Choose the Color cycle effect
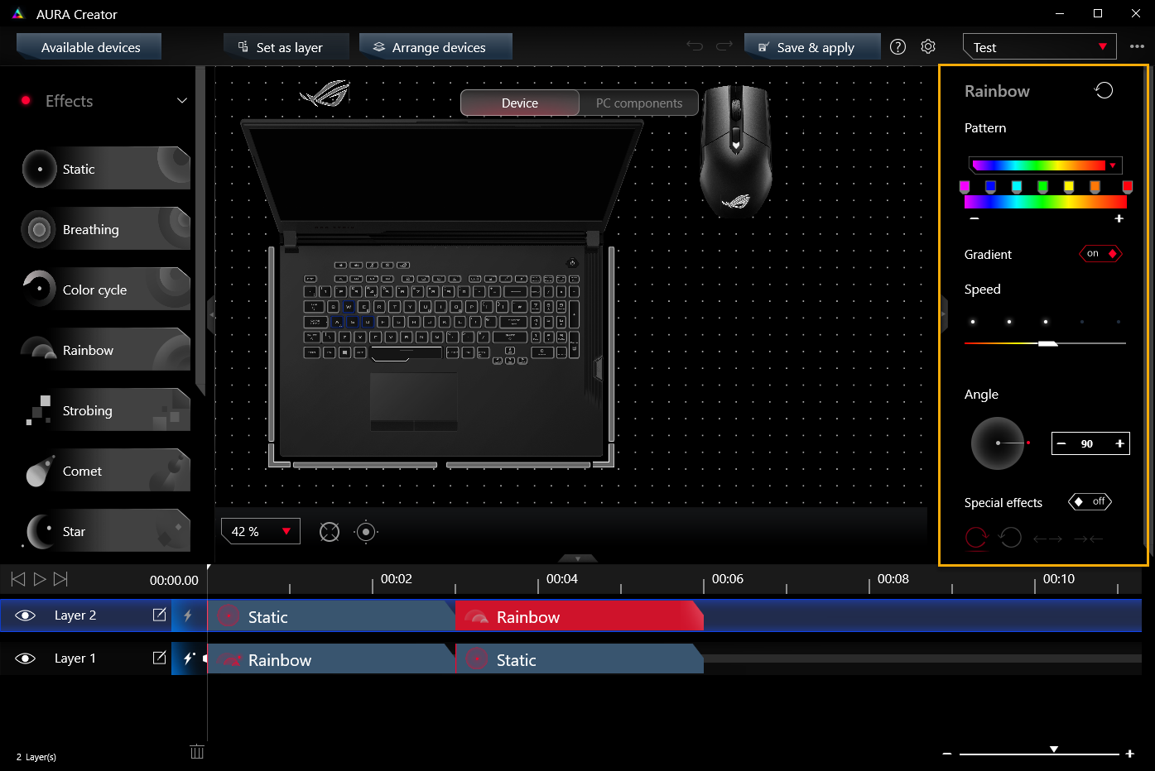The width and height of the screenshot is (1155, 771). (106, 290)
